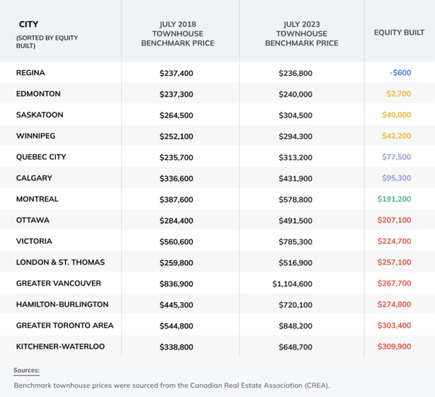Click the Quebec City row label
This screenshot has height=397, width=435.
pos(41,157)
